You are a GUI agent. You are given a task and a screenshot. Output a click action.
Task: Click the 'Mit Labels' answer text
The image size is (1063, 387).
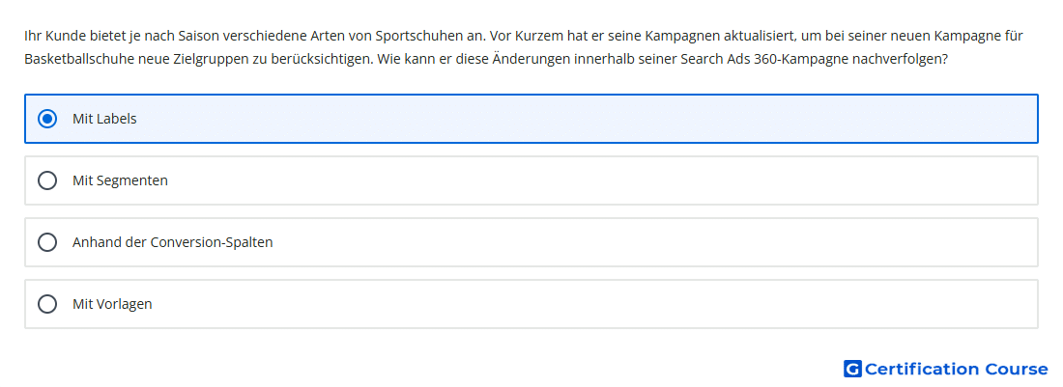pyautogui.click(x=104, y=119)
